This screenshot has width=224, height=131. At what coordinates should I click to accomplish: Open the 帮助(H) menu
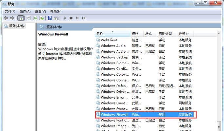(x=56, y=11)
